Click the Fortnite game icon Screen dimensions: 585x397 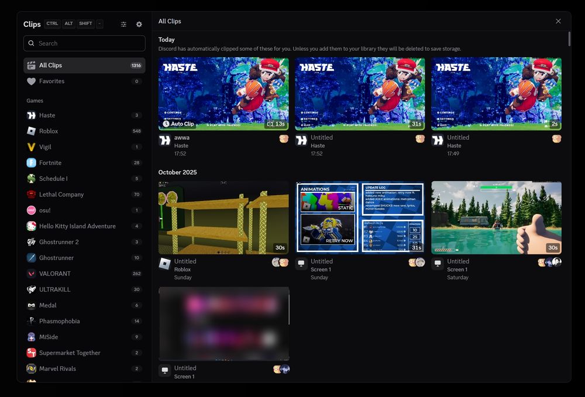point(32,163)
